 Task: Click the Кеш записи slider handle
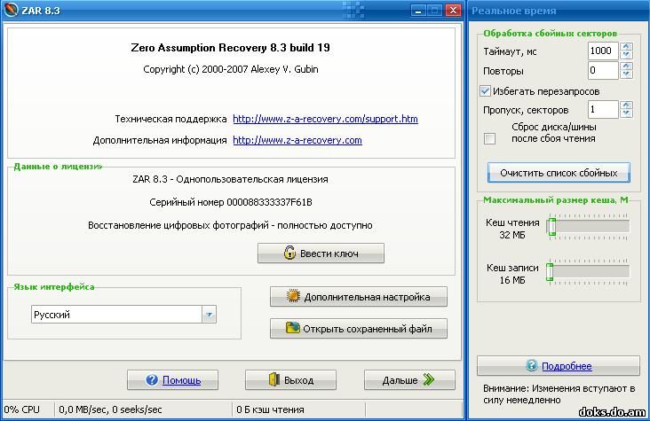coord(550,271)
